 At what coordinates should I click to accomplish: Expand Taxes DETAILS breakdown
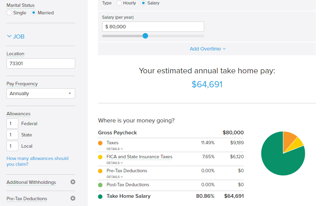click(115, 149)
